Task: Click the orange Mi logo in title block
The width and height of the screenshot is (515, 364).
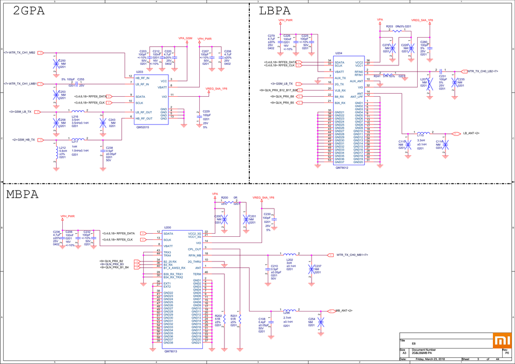Action: 502,340
